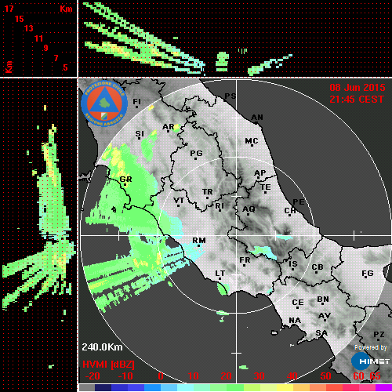The width and height of the screenshot is (392, 392).
Task: Click the HIMET logo
Action: [371, 361]
